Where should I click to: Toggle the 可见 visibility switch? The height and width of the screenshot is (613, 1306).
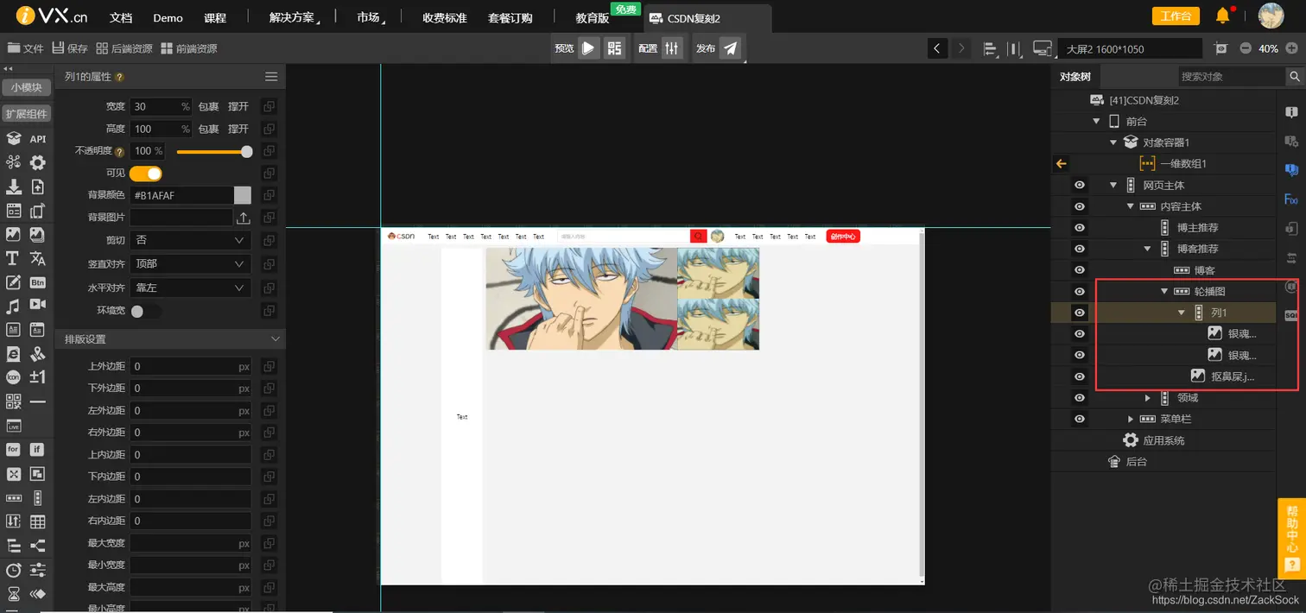(145, 172)
